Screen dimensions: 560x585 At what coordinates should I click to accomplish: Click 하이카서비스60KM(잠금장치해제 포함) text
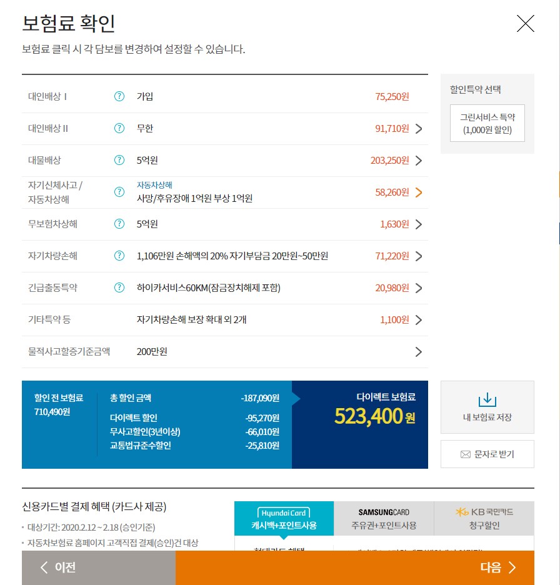pos(209,288)
